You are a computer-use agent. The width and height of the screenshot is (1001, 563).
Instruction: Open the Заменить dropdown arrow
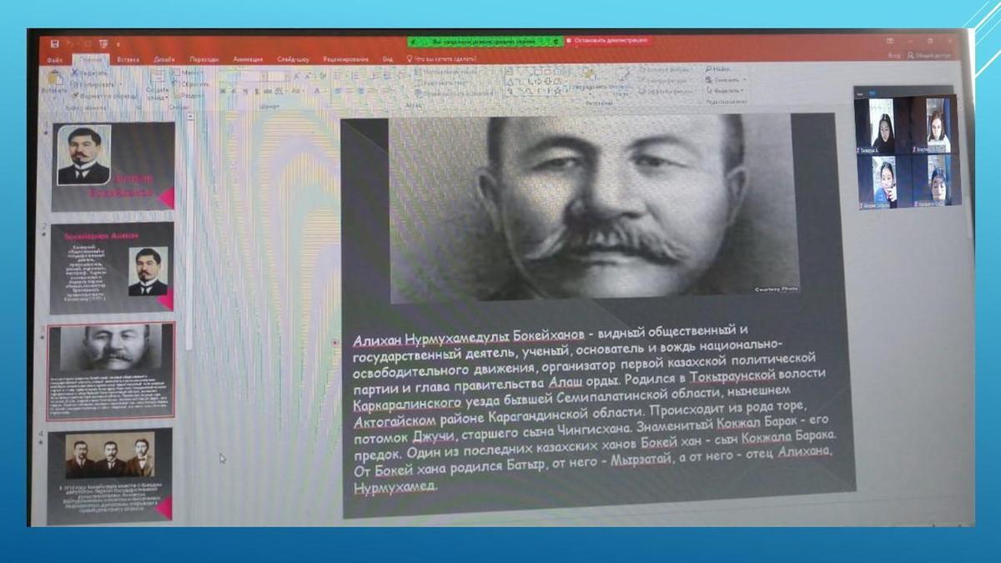click(745, 80)
